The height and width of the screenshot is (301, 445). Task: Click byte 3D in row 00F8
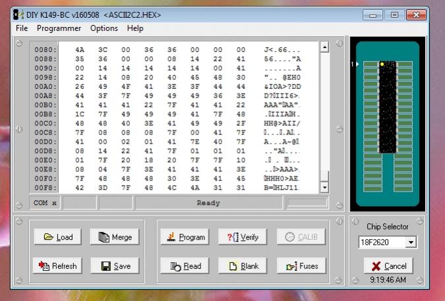coord(103,188)
